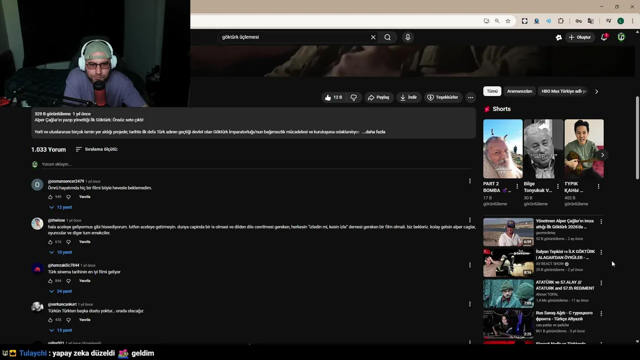
Task: Show more filter chips with right chevron
Action: pos(596,91)
